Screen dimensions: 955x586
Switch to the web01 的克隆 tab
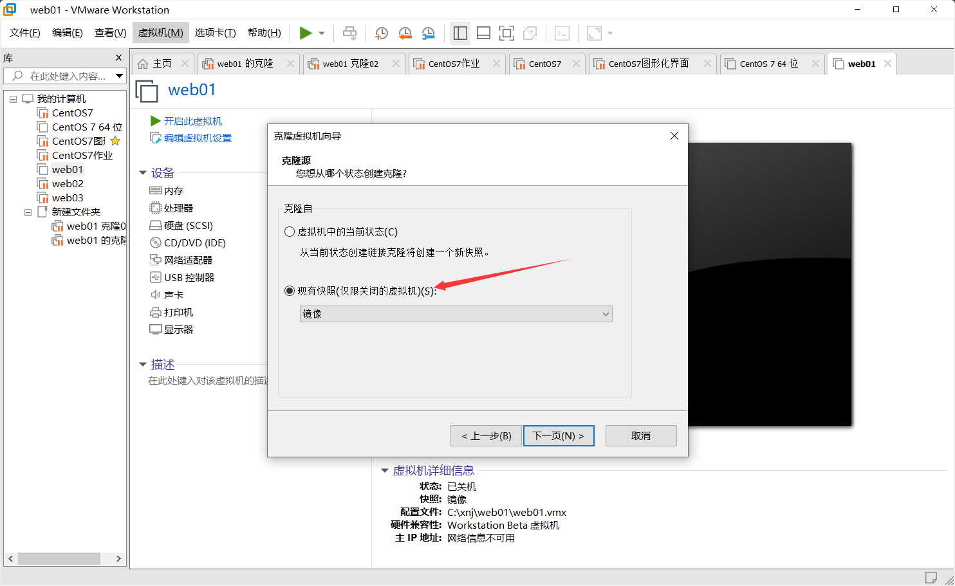(245, 64)
